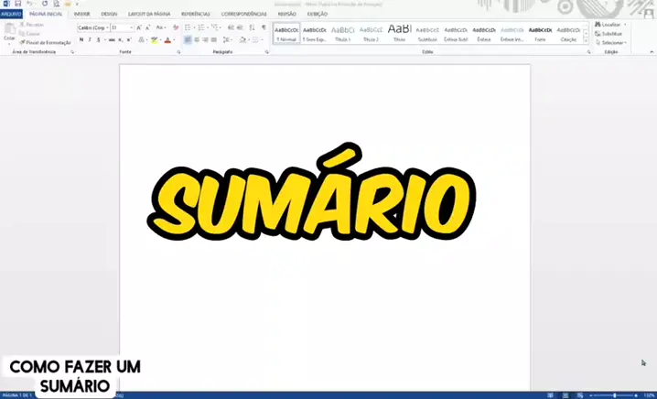Image resolution: width=657 pixels, height=399 pixels.
Task: Click the Localizar button
Action: click(610, 25)
